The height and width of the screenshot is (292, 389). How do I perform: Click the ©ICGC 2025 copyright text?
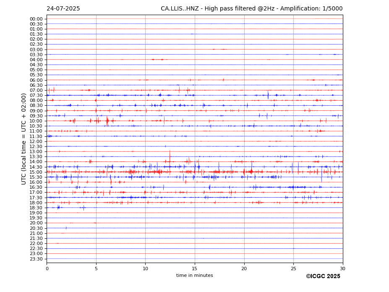coord(323,276)
